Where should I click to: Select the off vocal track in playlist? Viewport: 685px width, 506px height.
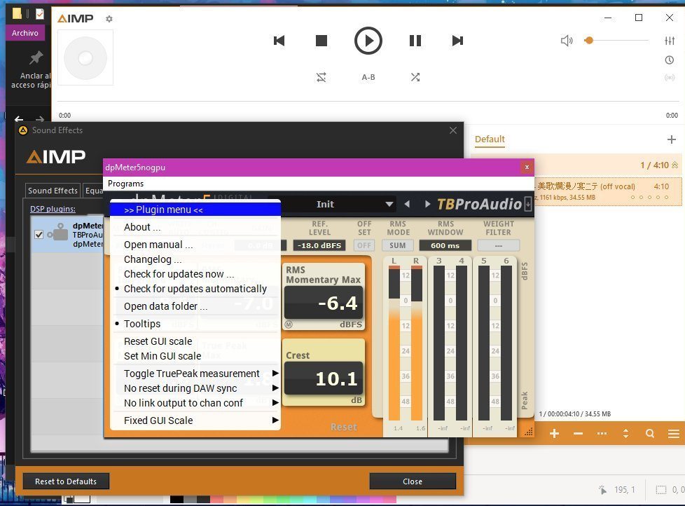[607, 191]
